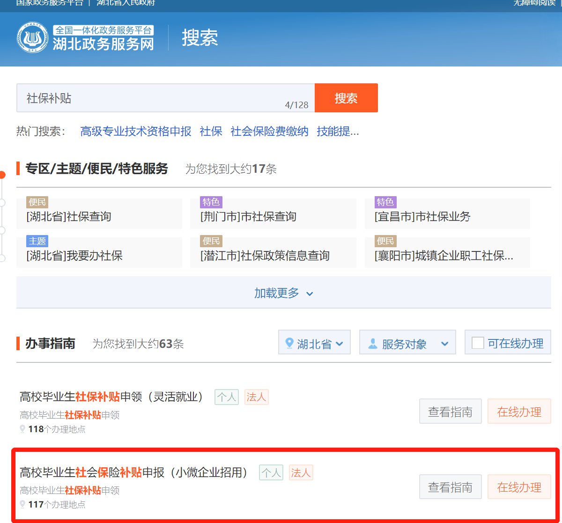Open the 湖北省 region dropdown
Screen dimensions: 562x523
314,344
